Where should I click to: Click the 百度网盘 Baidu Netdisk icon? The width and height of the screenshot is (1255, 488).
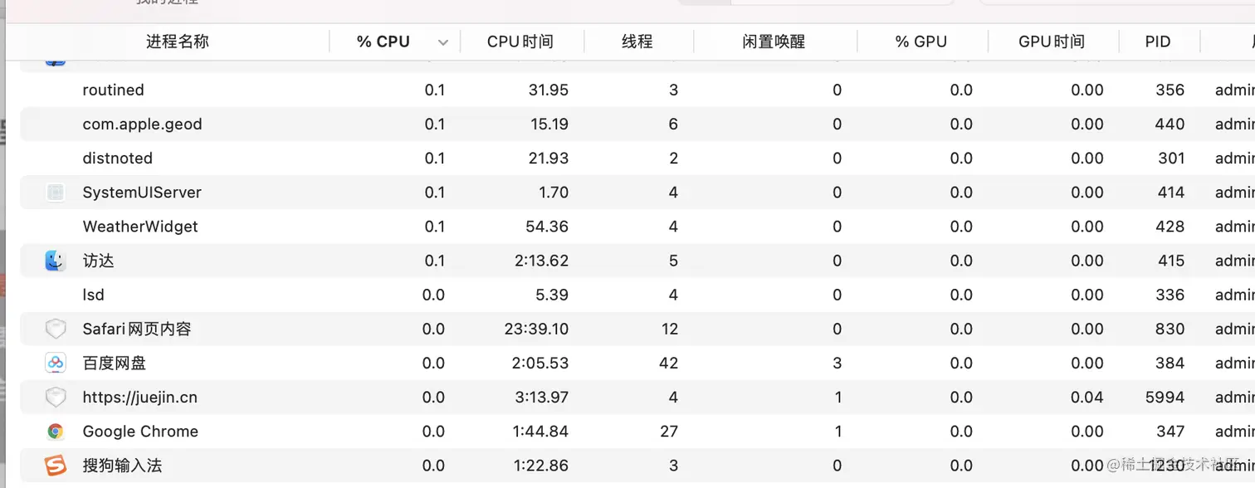[55, 363]
